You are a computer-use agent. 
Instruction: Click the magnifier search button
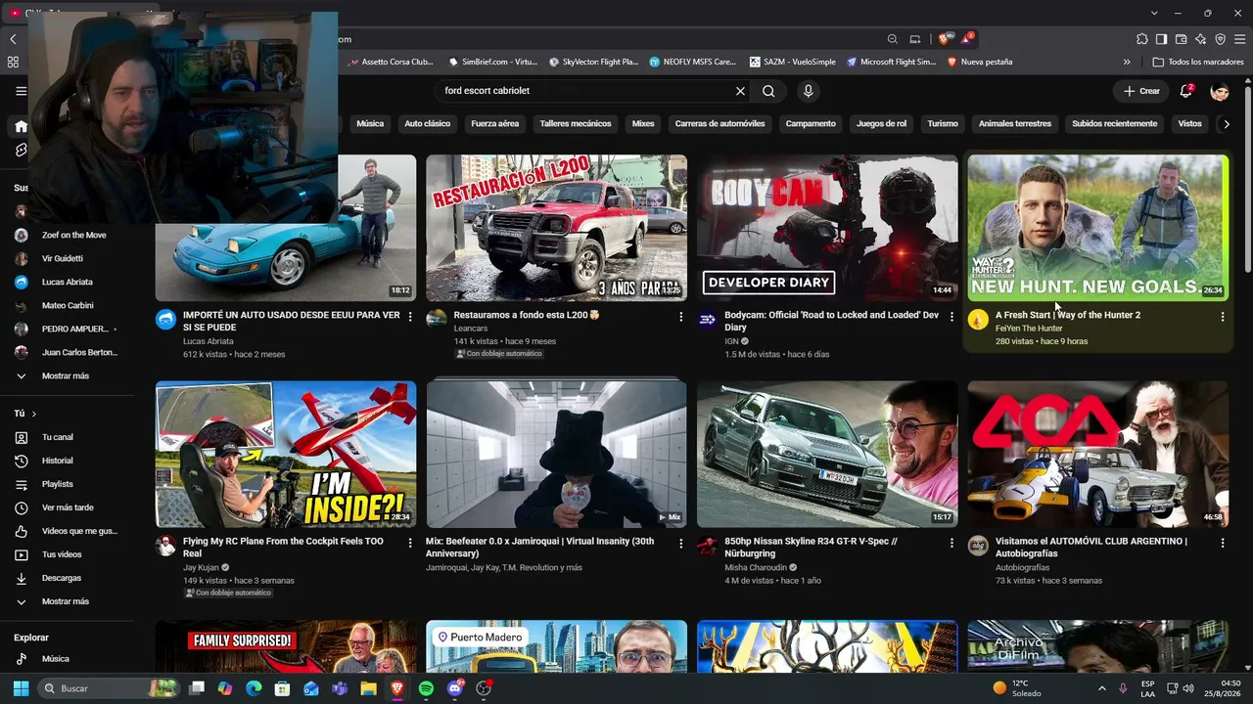click(x=768, y=91)
